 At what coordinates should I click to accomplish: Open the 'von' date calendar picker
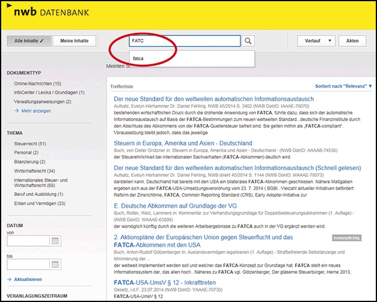[55, 241]
